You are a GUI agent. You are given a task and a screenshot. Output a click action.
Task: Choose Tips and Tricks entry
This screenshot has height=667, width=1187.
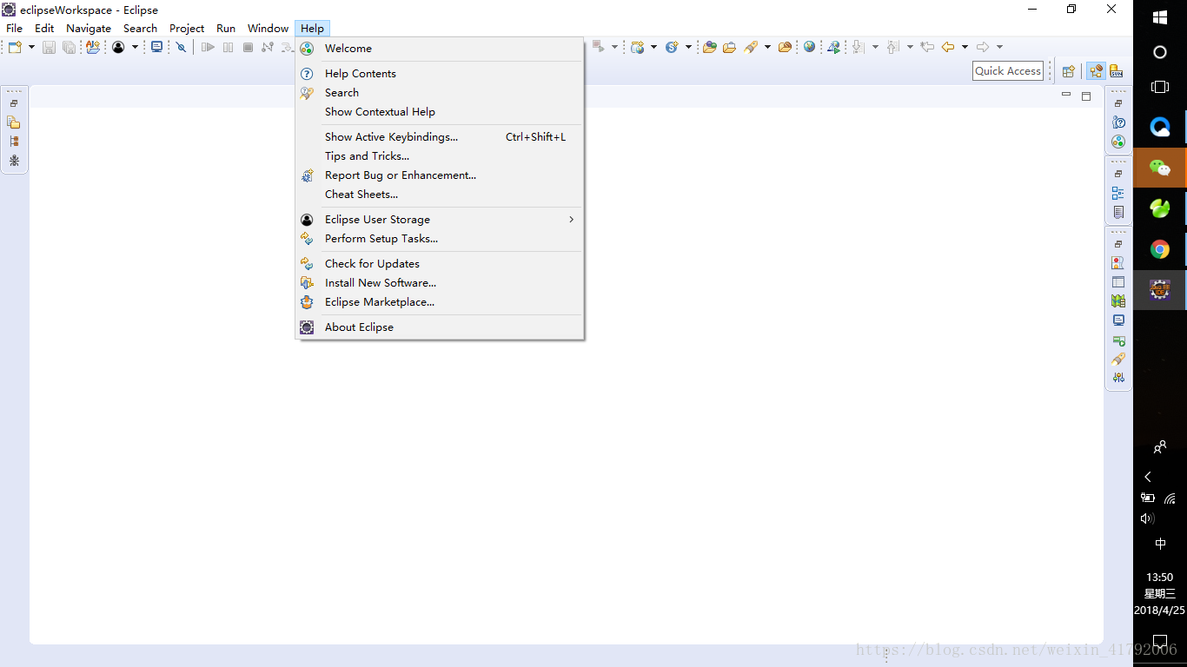coord(440,156)
